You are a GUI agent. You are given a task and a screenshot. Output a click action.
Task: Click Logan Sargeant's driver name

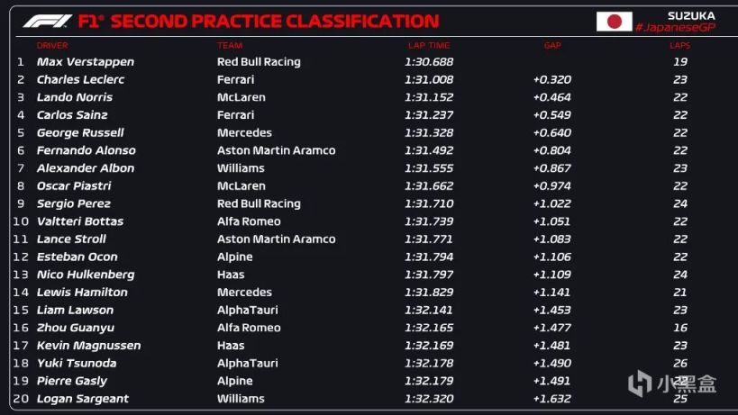pos(82,399)
